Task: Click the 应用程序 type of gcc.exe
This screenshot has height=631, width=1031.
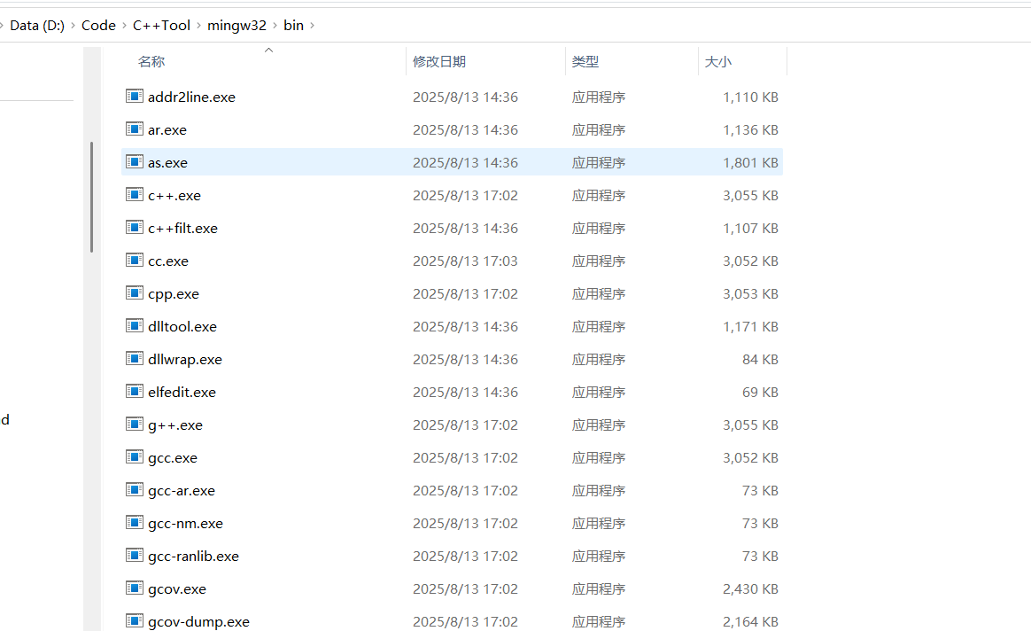Action: coord(599,458)
